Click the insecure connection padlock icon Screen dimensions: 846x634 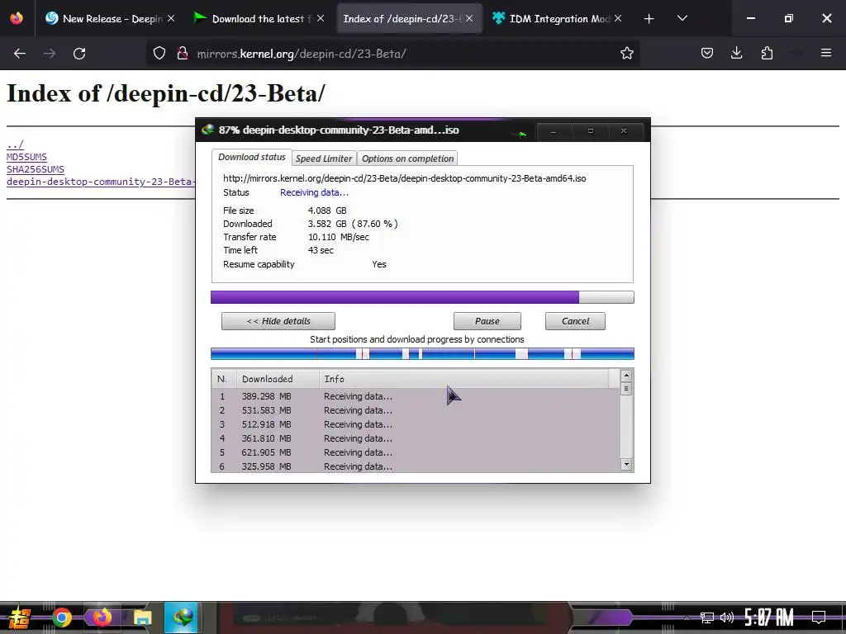click(x=183, y=54)
